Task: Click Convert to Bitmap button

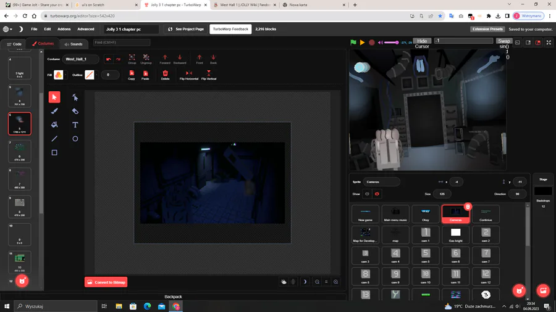Action: [x=106, y=282]
